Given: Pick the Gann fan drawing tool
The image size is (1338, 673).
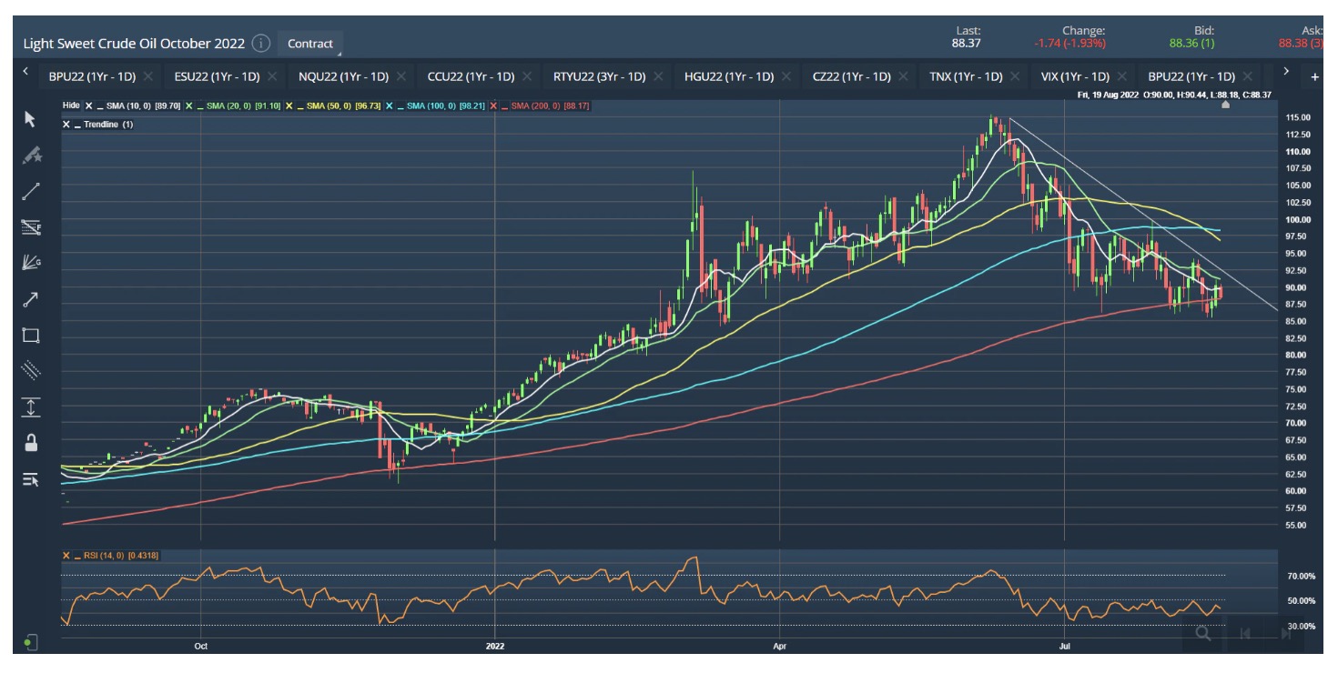Looking at the screenshot, I should click(30, 263).
